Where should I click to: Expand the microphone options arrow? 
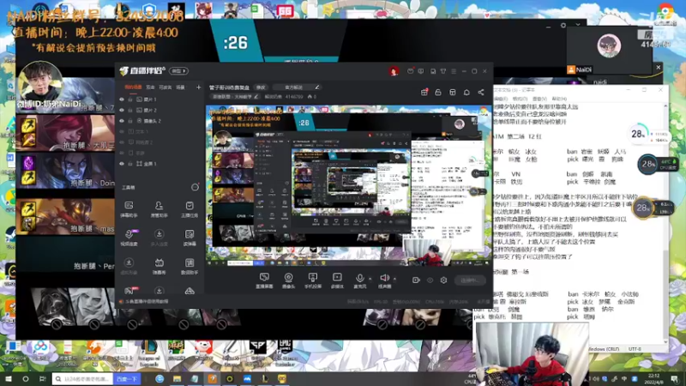(370, 278)
